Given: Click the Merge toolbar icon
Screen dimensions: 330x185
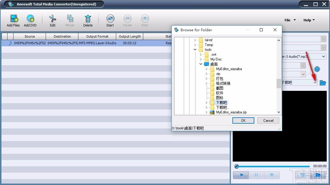Looking at the screenshot, I should click(70, 19).
